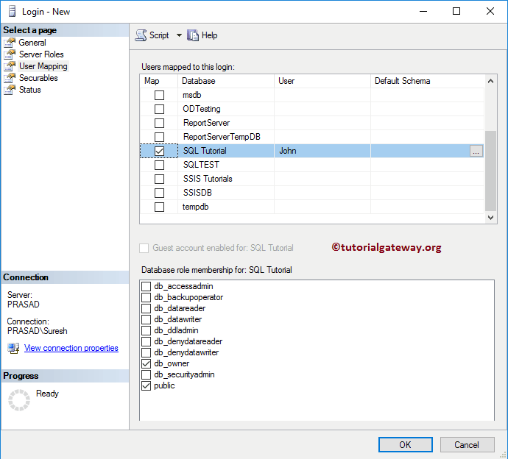Viewport: 508px width, 459px height.
Task: Click the Map column header
Action: click(x=159, y=81)
